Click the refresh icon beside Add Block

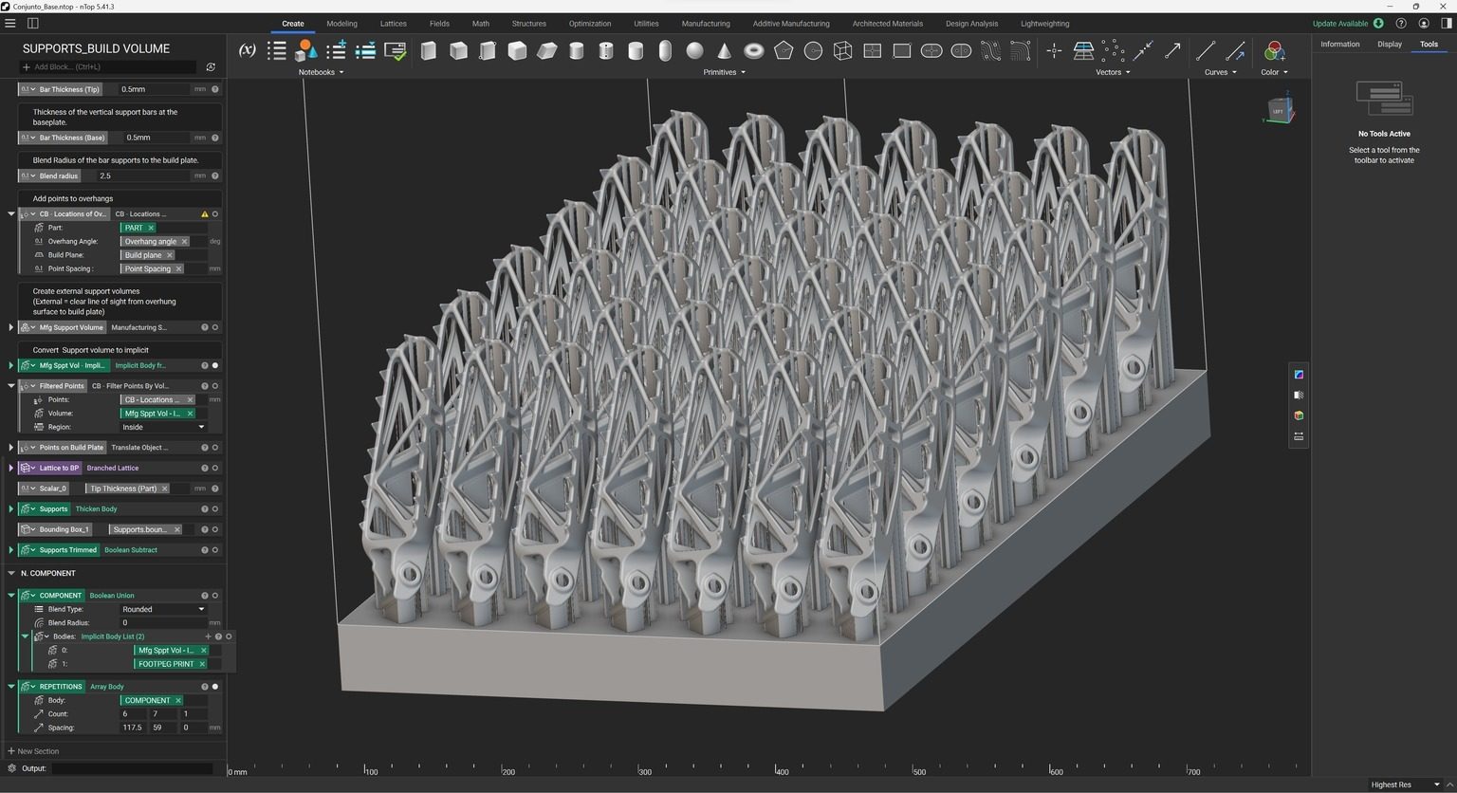(x=211, y=67)
